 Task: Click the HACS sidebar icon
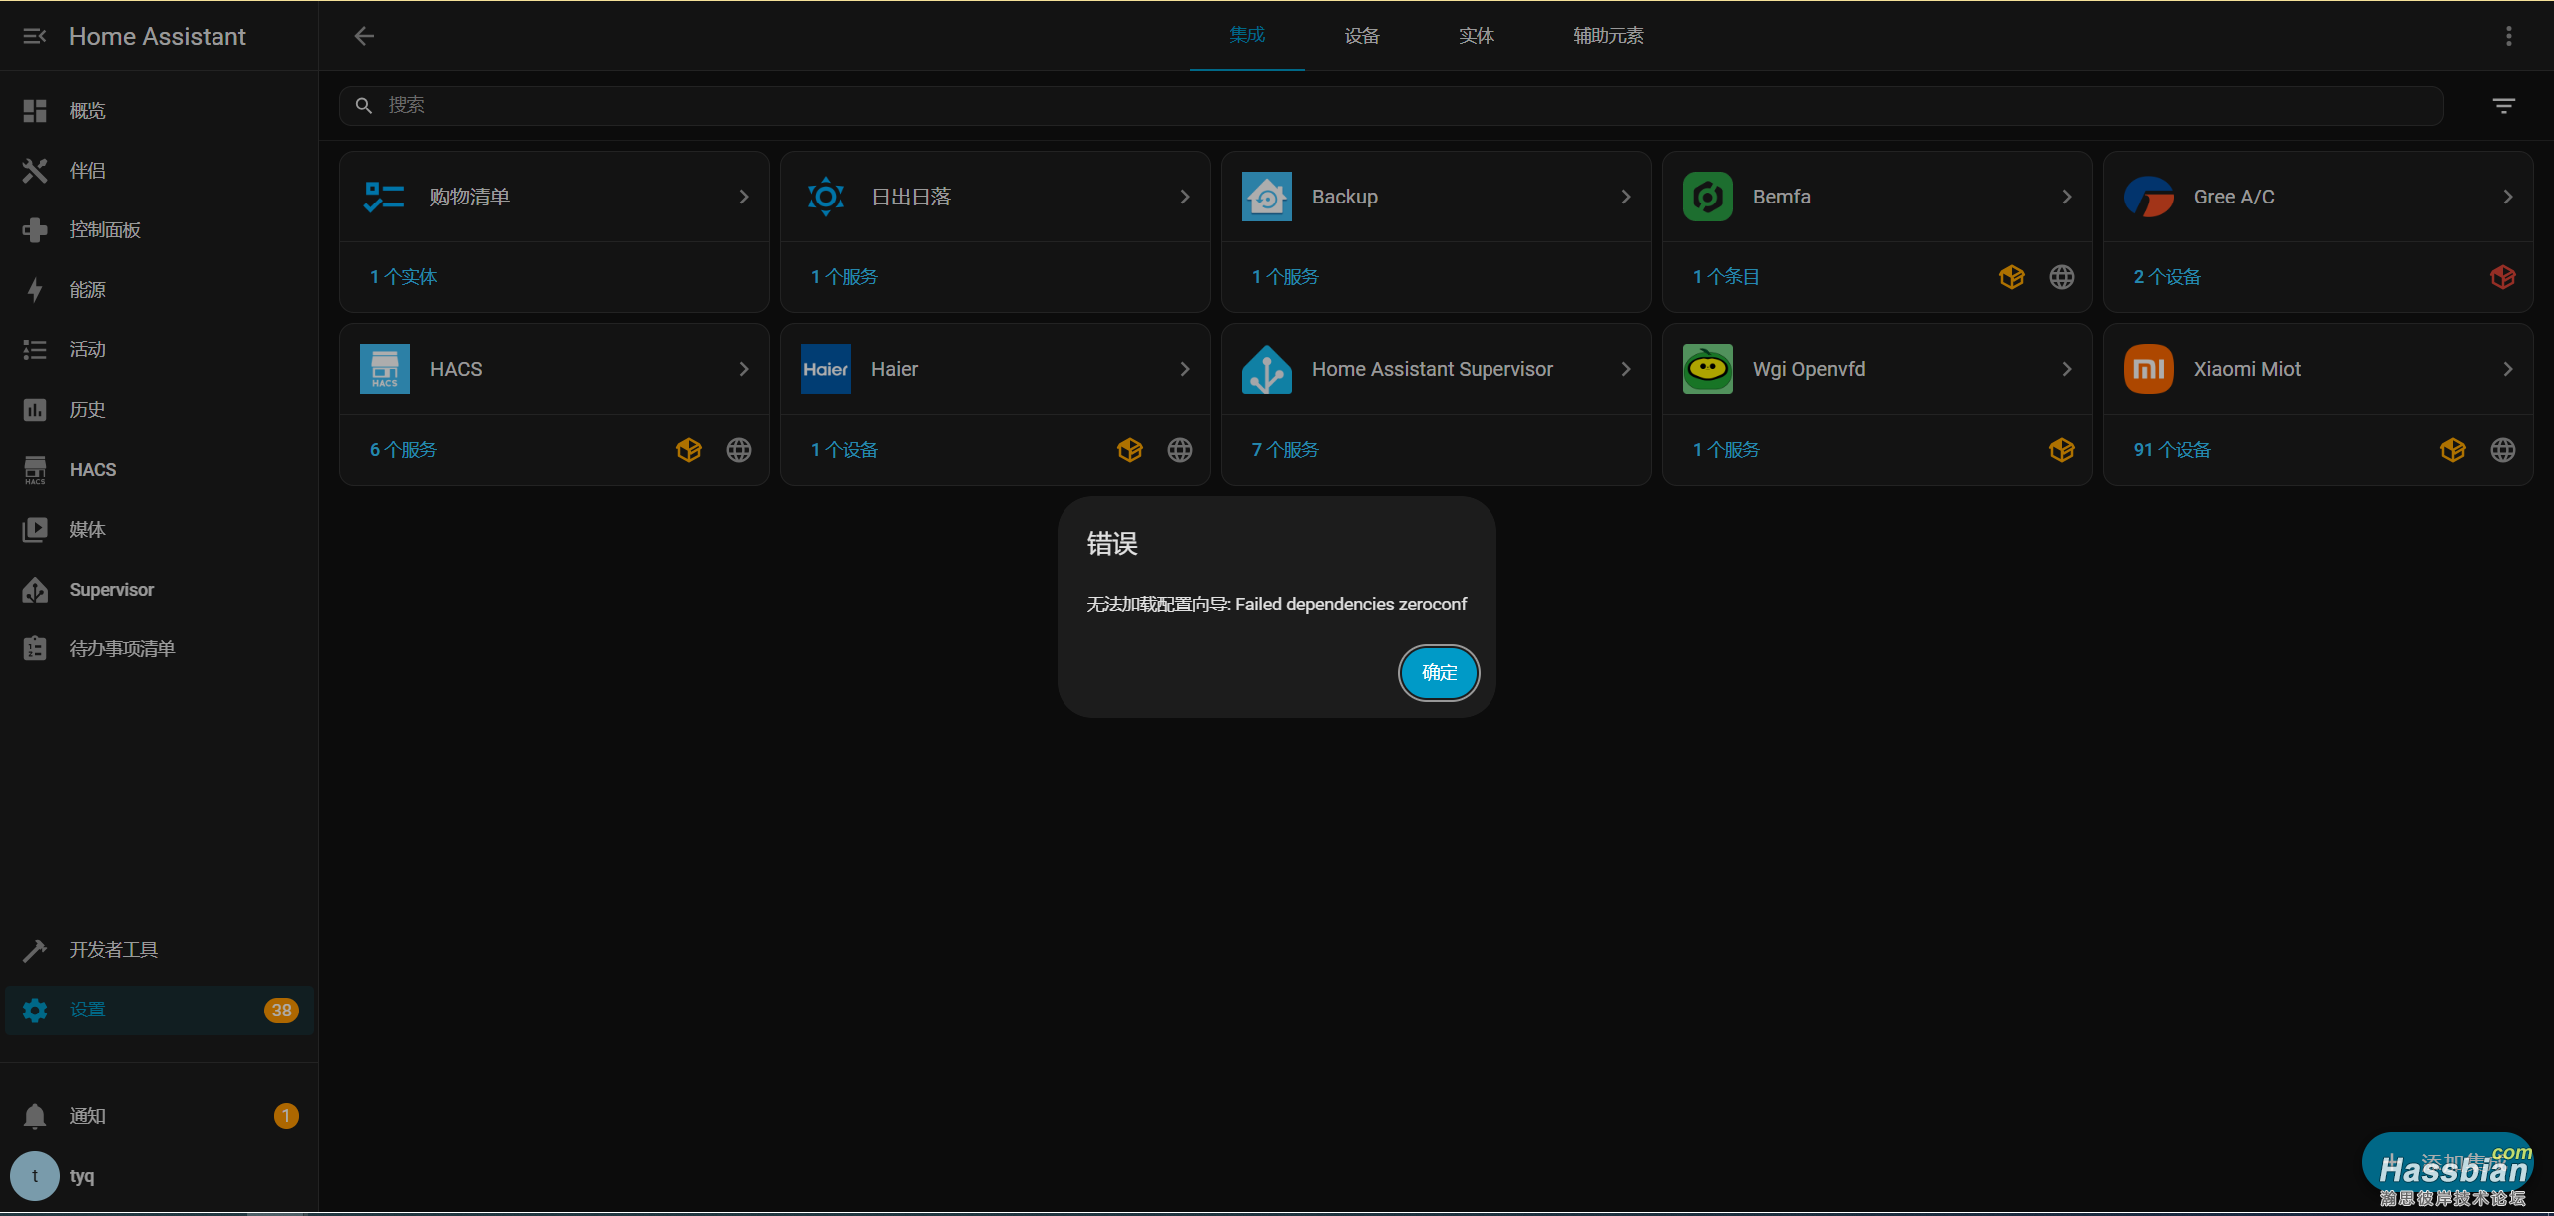pos(35,470)
